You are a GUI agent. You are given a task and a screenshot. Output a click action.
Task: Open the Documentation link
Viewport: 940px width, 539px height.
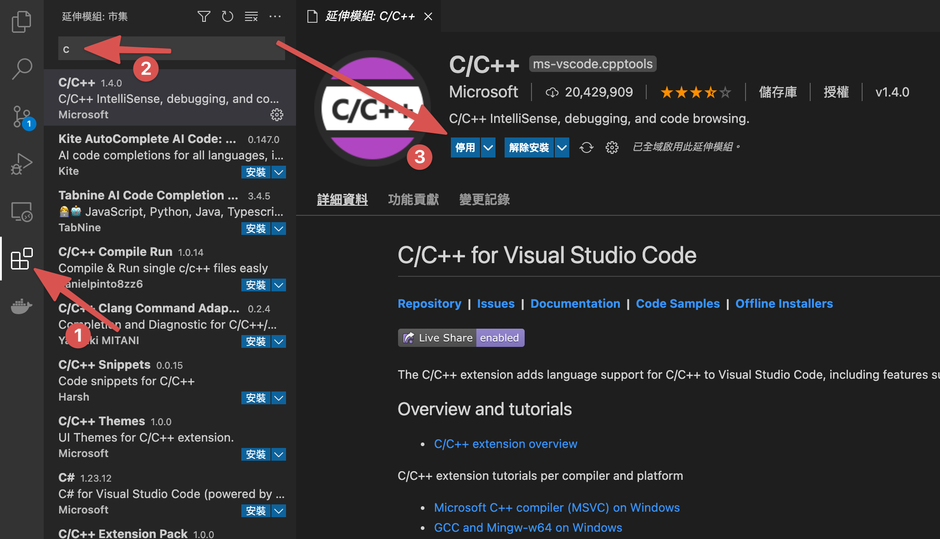tap(575, 304)
